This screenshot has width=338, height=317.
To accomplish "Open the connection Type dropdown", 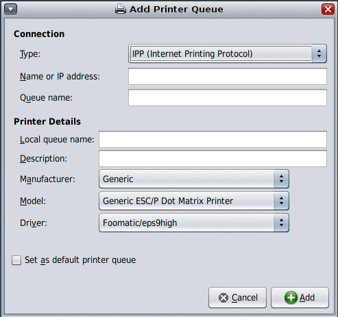I will pyautogui.click(x=228, y=53).
